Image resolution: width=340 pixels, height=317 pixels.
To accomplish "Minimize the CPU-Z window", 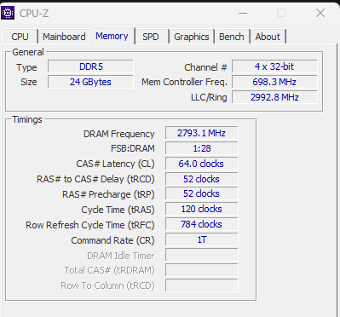I will click(x=243, y=13).
